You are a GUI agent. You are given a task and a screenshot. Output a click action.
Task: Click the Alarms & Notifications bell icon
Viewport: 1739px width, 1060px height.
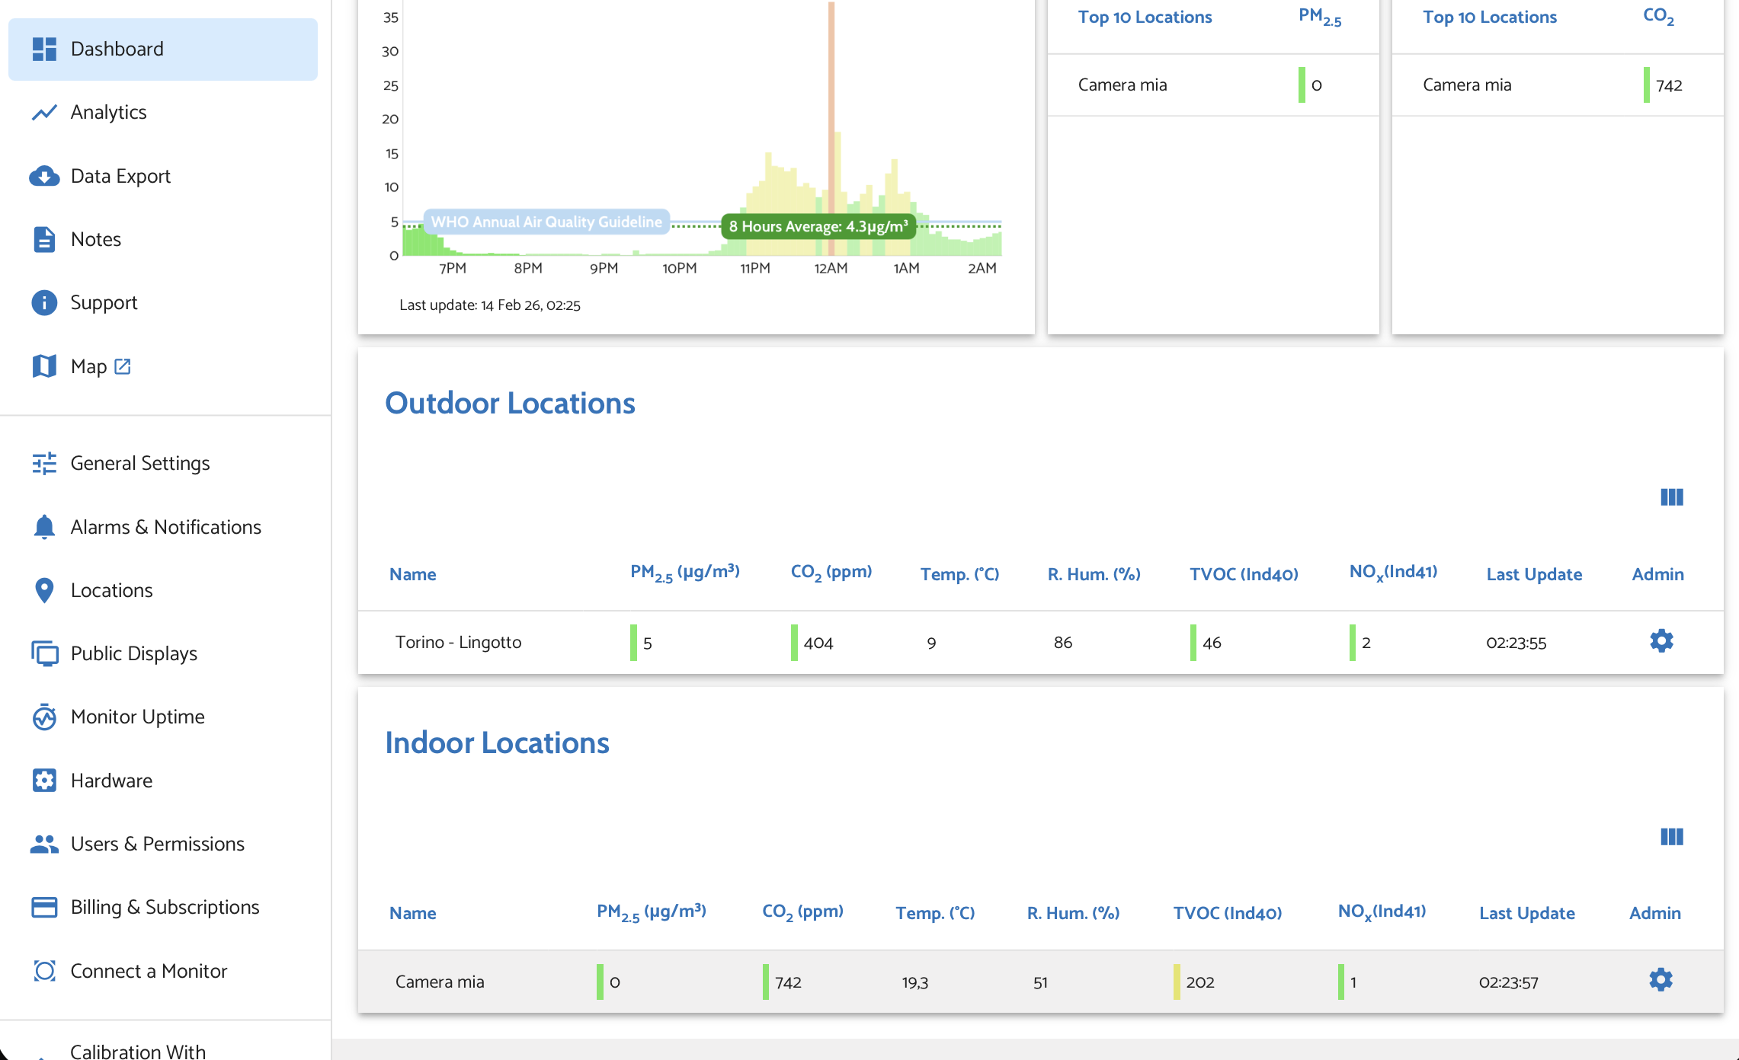pos(44,527)
